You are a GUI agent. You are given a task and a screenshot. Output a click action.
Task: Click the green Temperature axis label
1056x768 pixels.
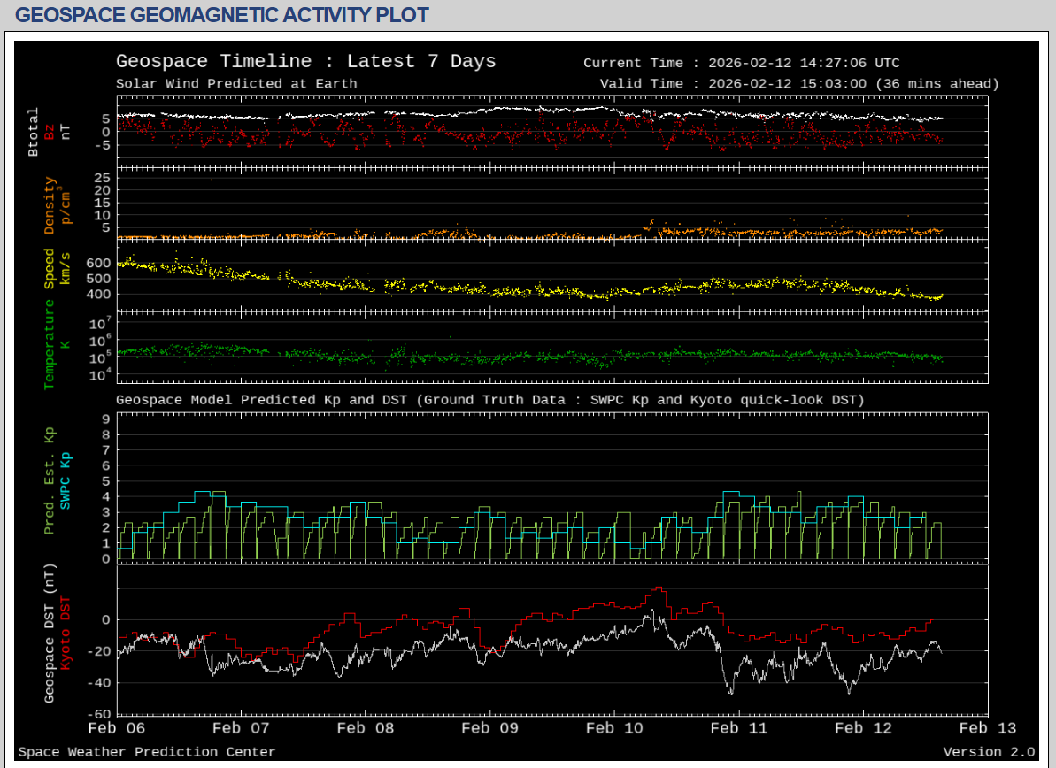(x=50, y=344)
